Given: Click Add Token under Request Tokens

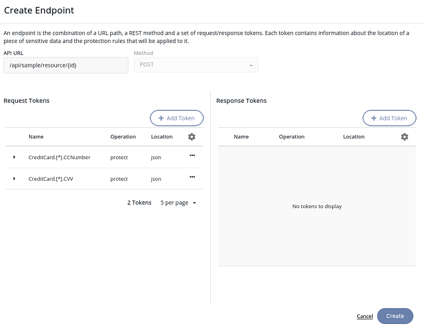Looking at the screenshot, I should click(176, 118).
